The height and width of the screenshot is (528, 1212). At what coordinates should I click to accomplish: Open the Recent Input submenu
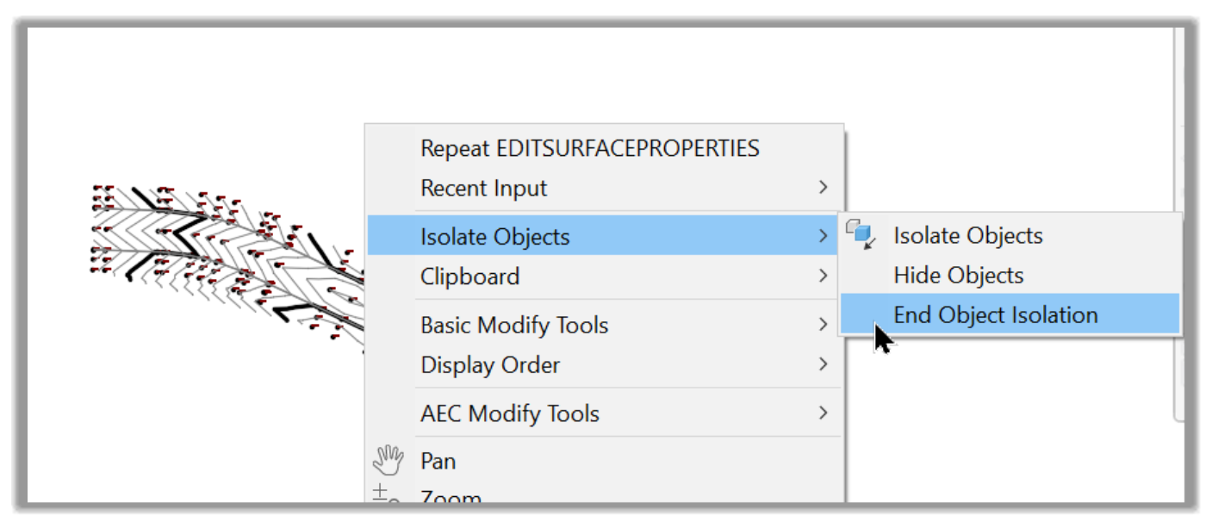pos(605,188)
